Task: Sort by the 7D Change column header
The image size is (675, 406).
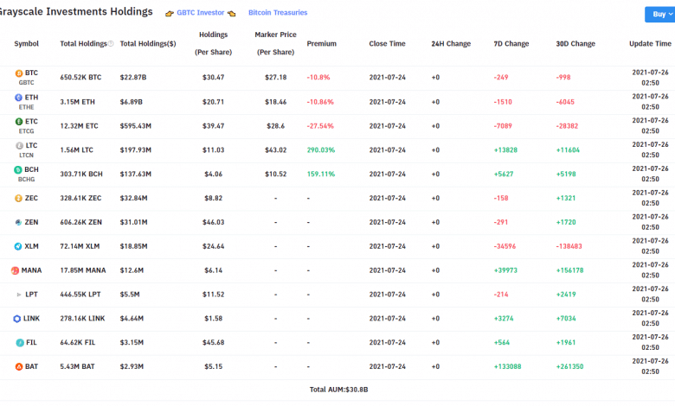Action: tap(511, 43)
